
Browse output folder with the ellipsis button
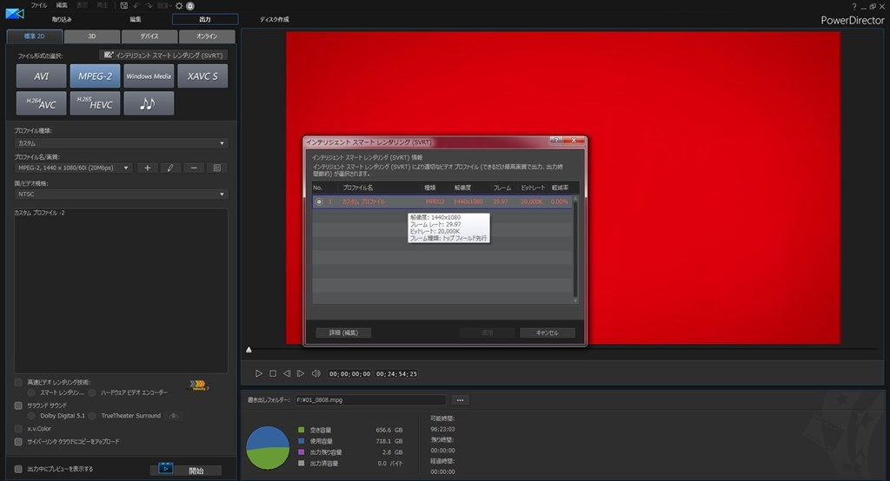(x=461, y=400)
